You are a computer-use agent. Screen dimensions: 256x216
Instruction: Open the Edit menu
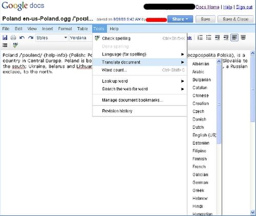(x=18, y=29)
